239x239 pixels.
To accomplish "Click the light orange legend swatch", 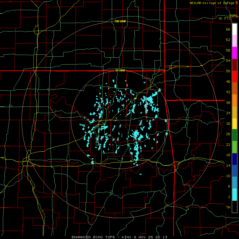I will coord(234,100).
